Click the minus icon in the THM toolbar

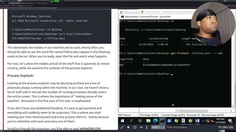[x=141, y=127]
